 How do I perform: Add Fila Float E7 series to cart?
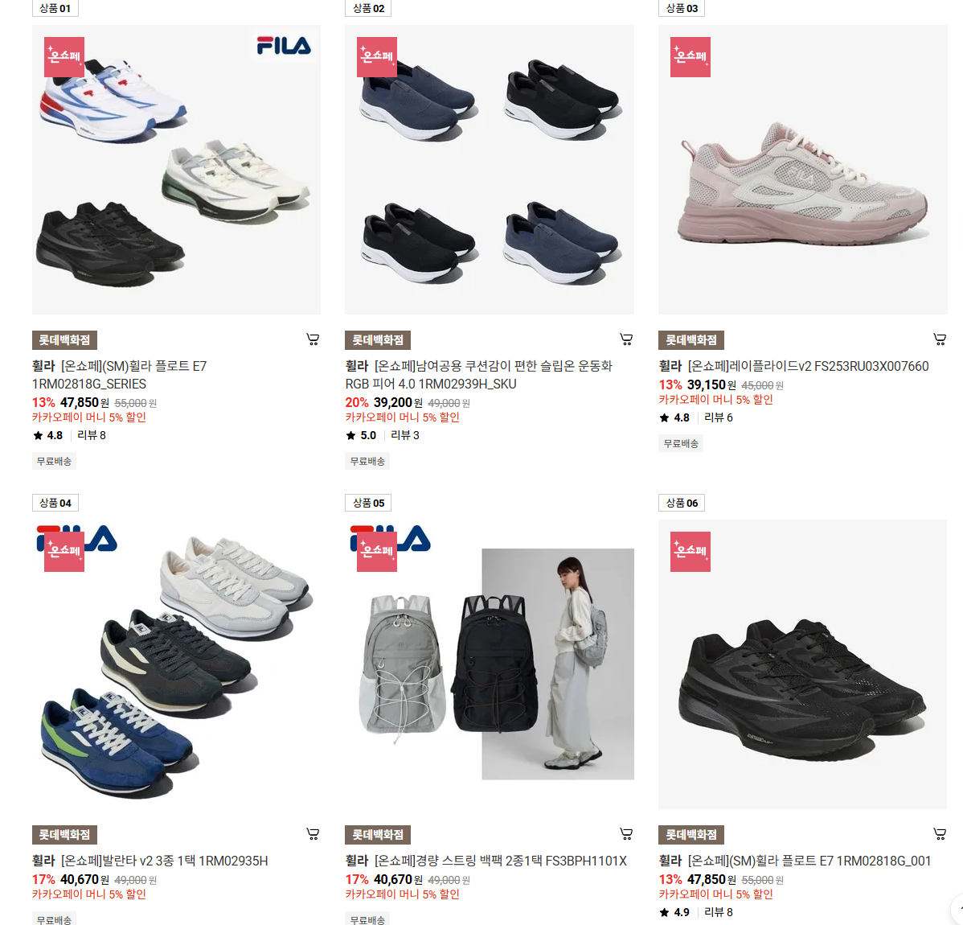pyautogui.click(x=313, y=339)
